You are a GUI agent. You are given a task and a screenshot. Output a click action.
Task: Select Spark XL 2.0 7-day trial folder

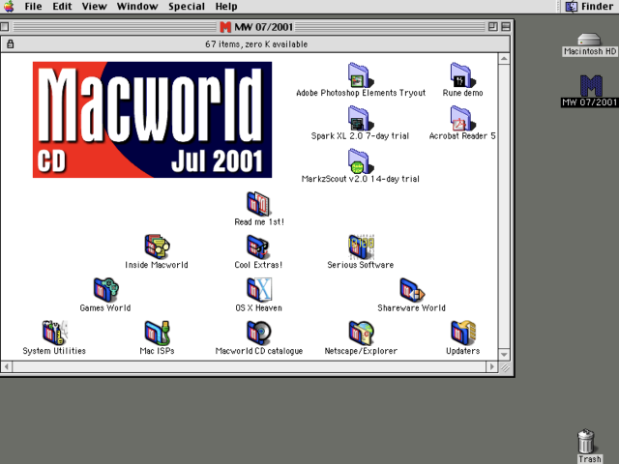pos(361,118)
